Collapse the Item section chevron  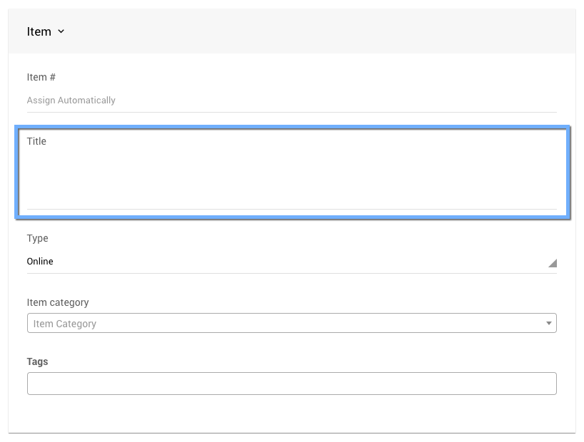pyautogui.click(x=61, y=31)
